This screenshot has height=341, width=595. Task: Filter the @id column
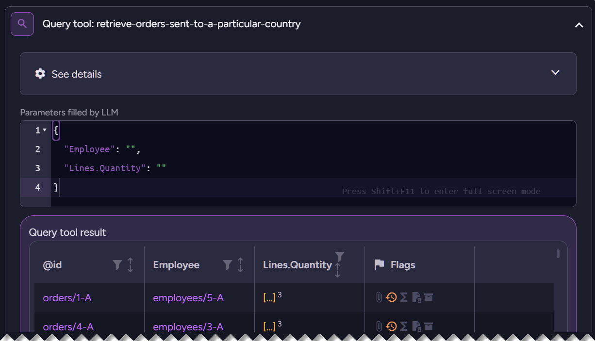[x=117, y=265]
